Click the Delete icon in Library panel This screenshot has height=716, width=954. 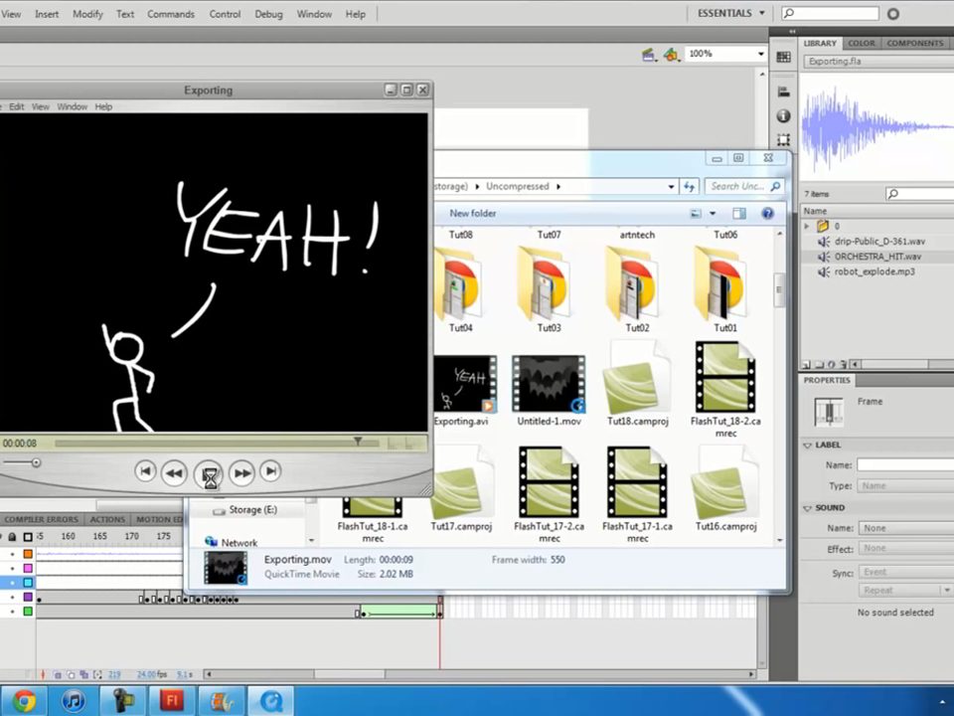844,365
